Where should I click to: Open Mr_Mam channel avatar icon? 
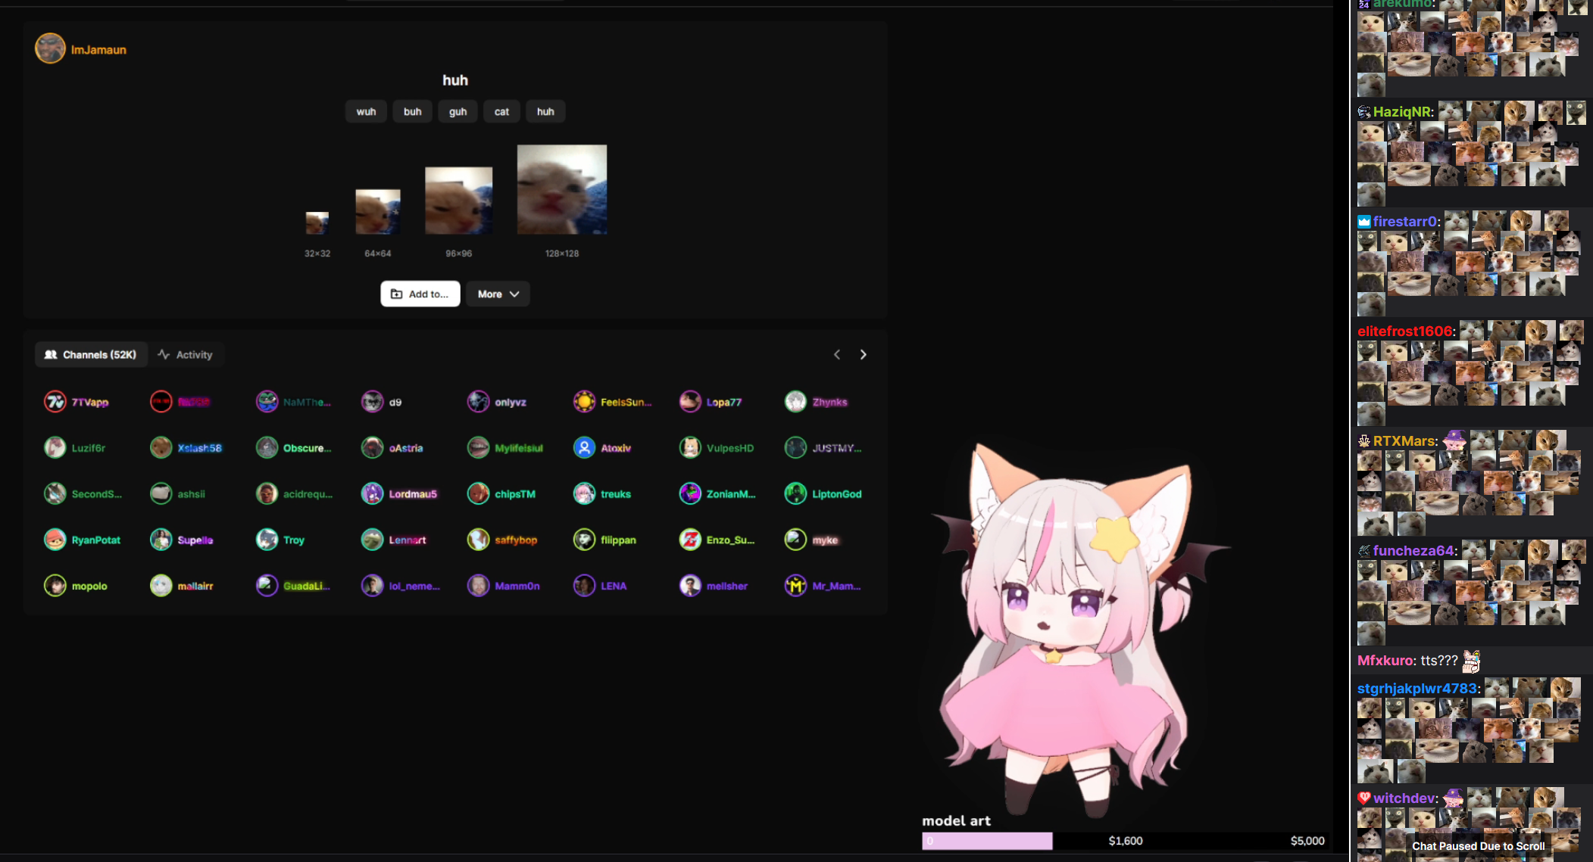click(795, 586)
